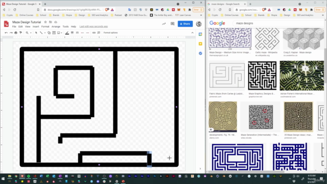Click the Move to folder icon
This screenshot has height=184, width=327.
(x=51, y=22)
